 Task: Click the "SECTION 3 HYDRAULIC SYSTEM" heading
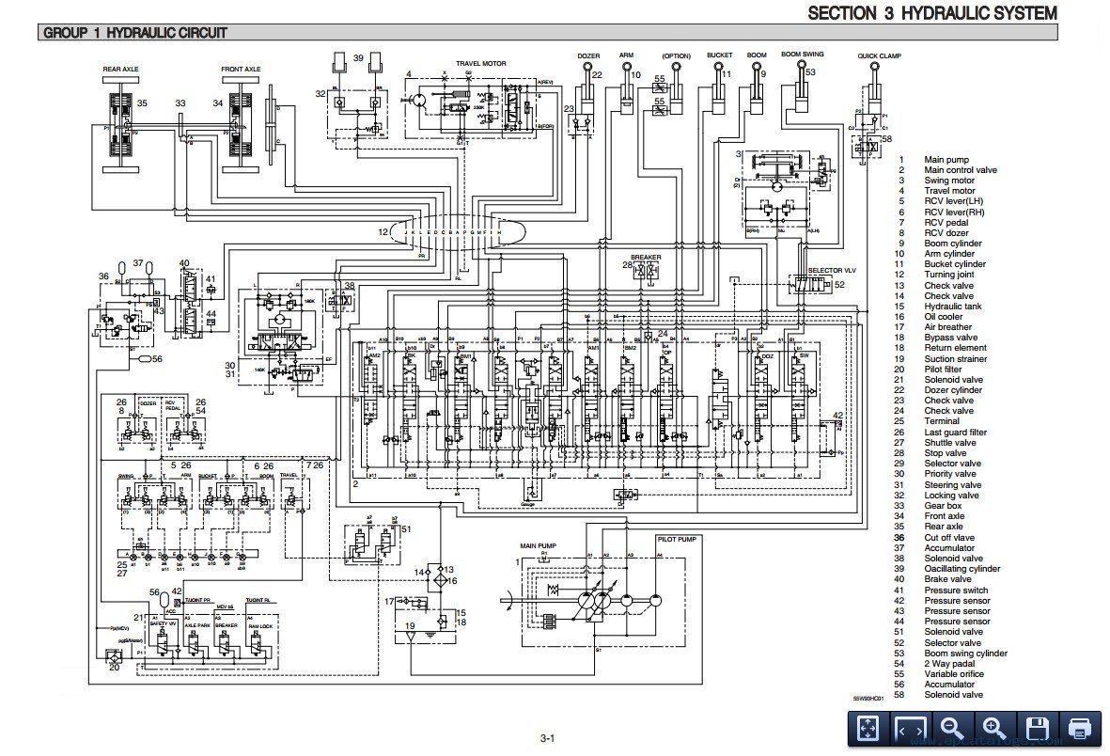click(932, 13)
